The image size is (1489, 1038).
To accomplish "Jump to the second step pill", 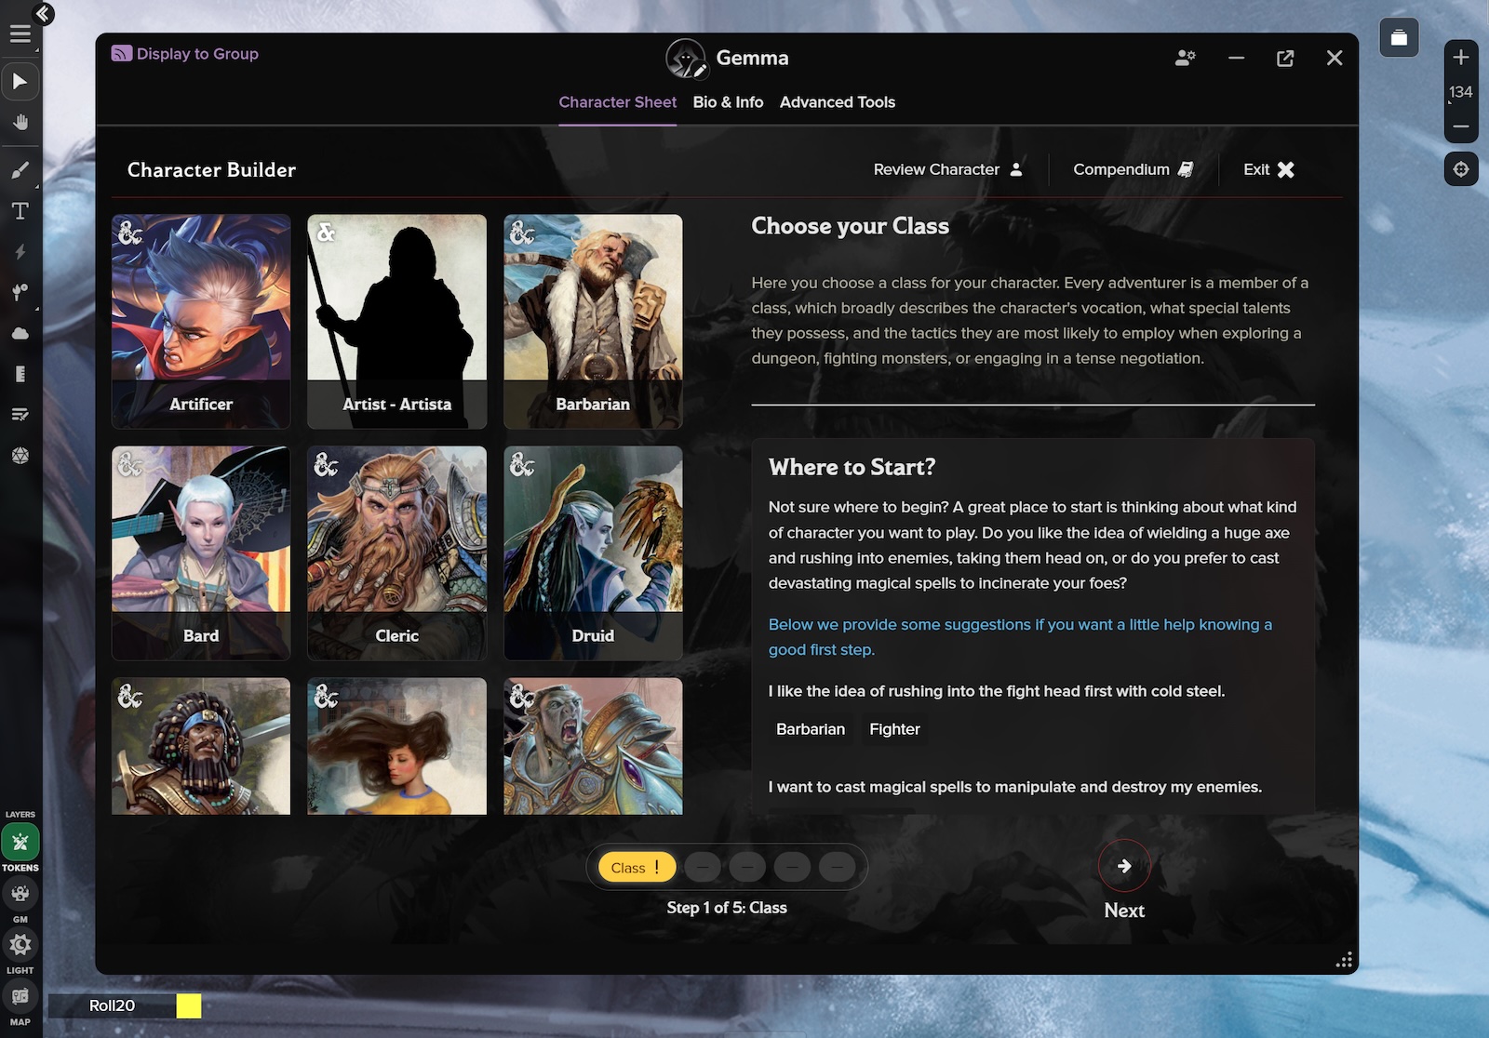I will click(x=703, y=868).
